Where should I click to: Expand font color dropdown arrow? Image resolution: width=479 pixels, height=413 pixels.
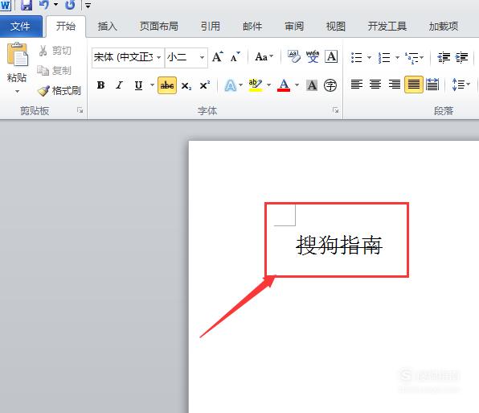[x=297, y=85]
